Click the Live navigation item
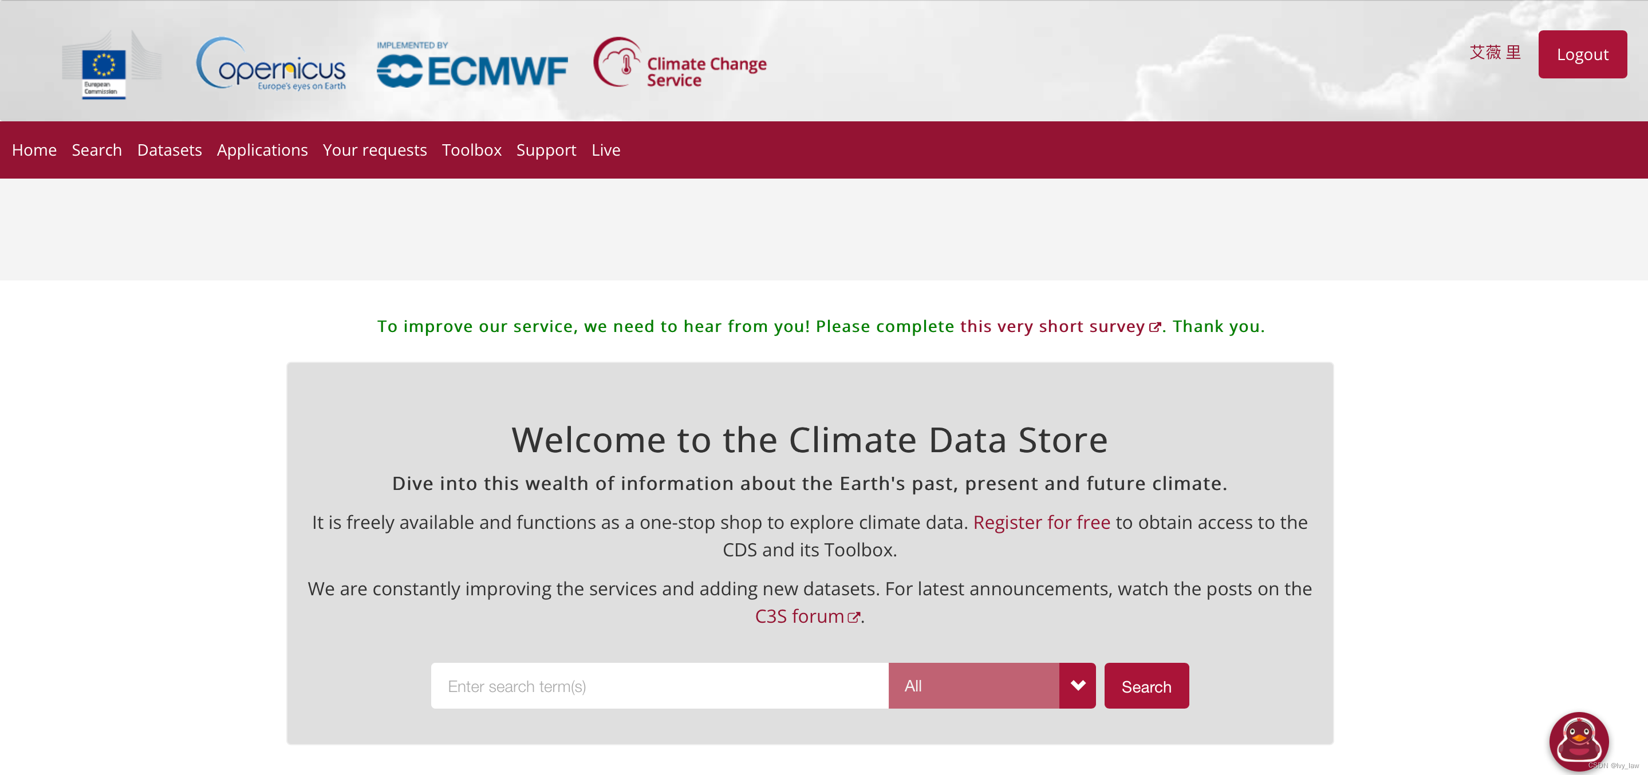The image size is (1648, 775). pyautogui.click(x=605, y=149)
